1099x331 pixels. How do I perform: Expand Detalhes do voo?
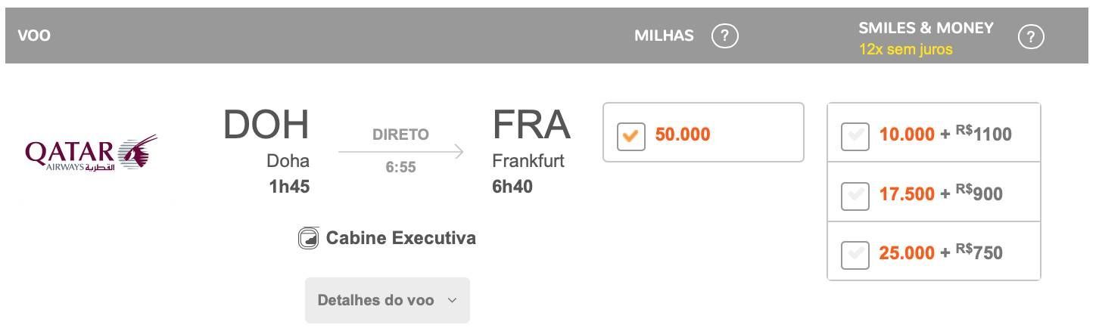[388, 300]
